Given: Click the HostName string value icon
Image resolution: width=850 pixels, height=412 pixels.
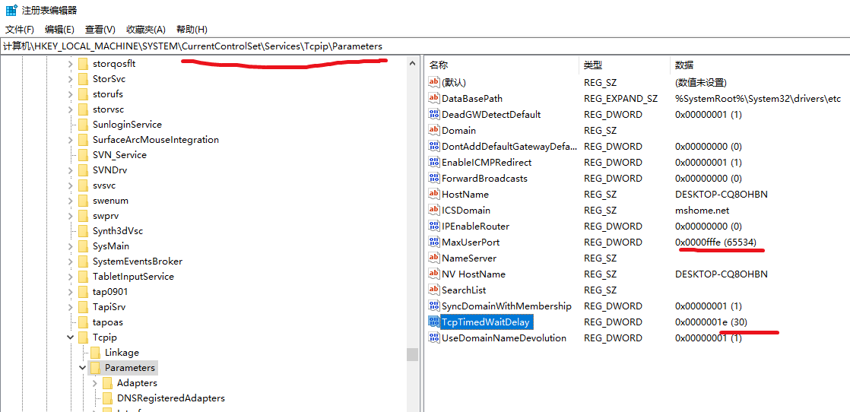Looking at the screenshot, I should [433, 194].
